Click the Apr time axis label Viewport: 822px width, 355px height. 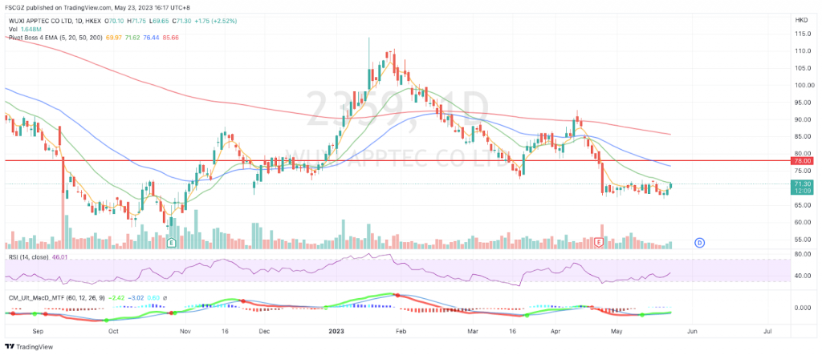point(555,332)
